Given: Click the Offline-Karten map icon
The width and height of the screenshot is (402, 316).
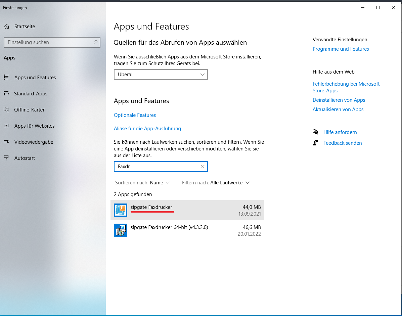Looking at the screenshot, I should click(6, 110).
